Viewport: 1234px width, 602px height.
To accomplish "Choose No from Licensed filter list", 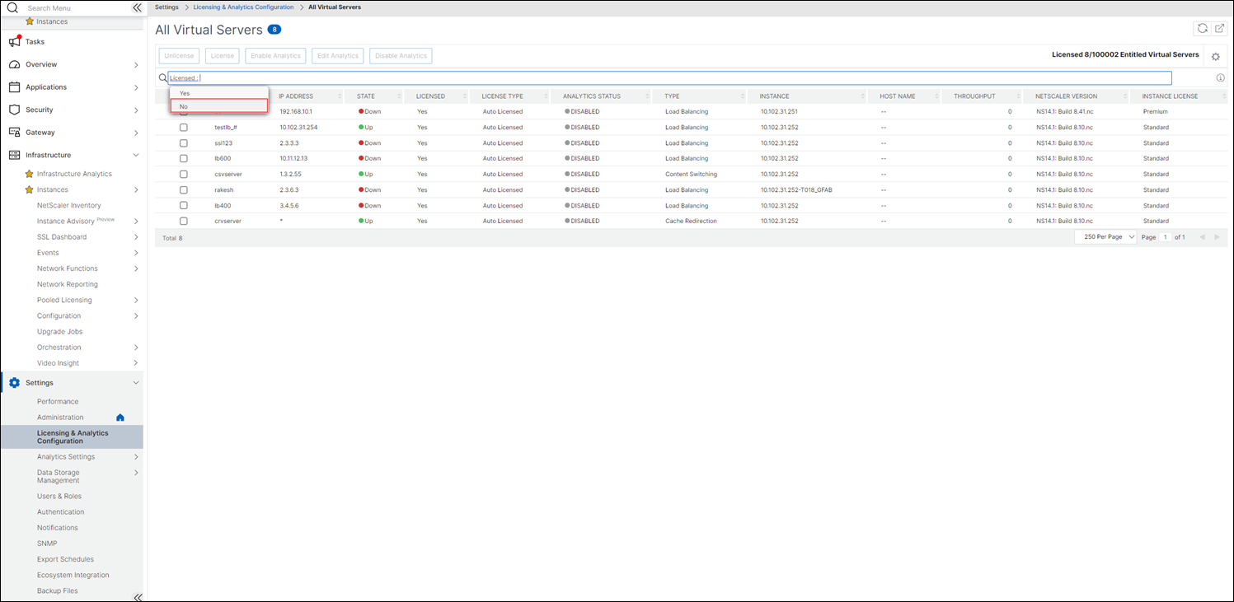I will coord(219,106).
